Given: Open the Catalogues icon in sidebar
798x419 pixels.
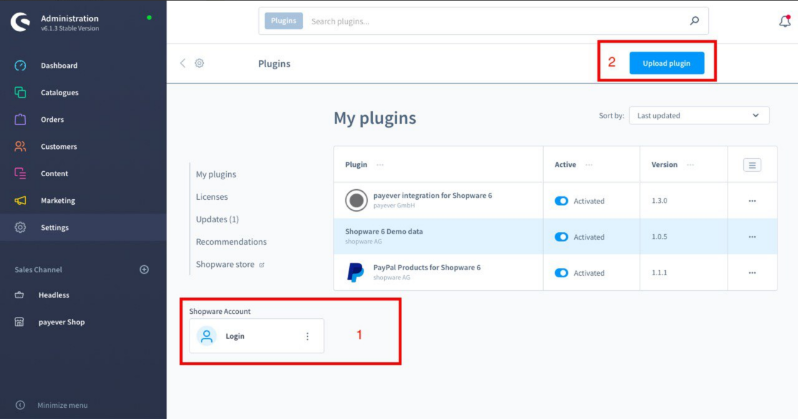Looking at the screenshot, I should [20, 92].
